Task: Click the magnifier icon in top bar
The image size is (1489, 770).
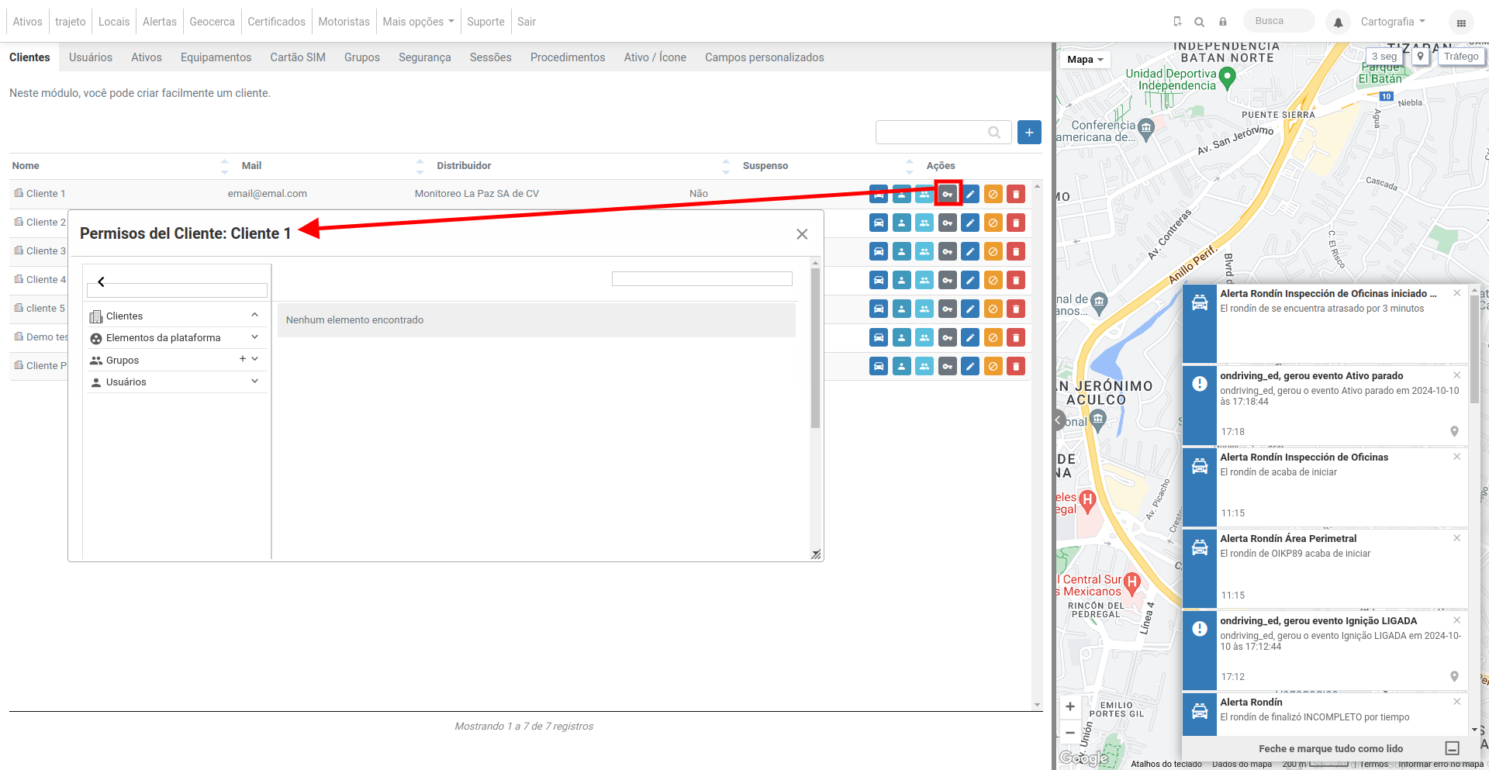Action: coord(1200,22)
